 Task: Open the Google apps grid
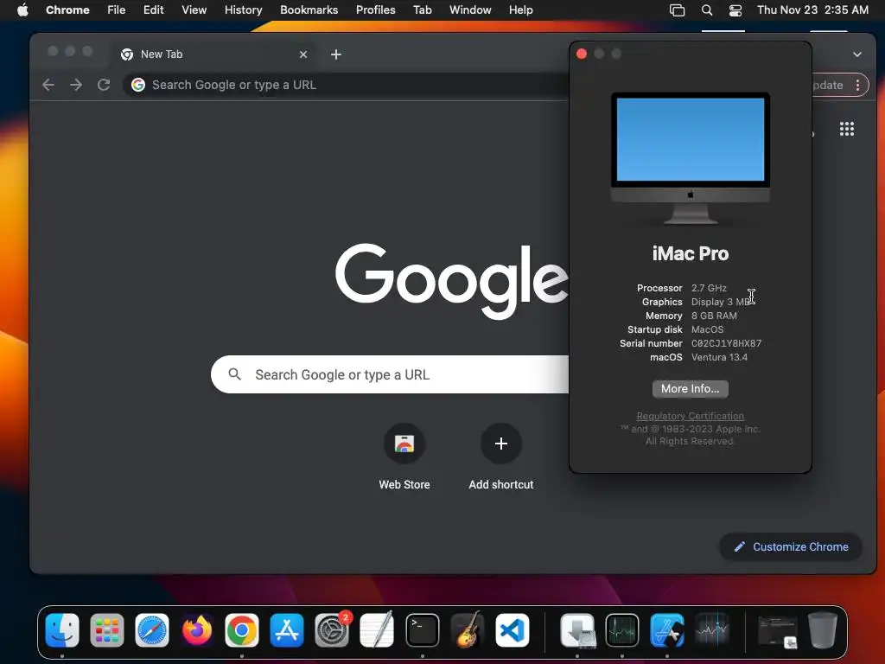coord(847,129)
